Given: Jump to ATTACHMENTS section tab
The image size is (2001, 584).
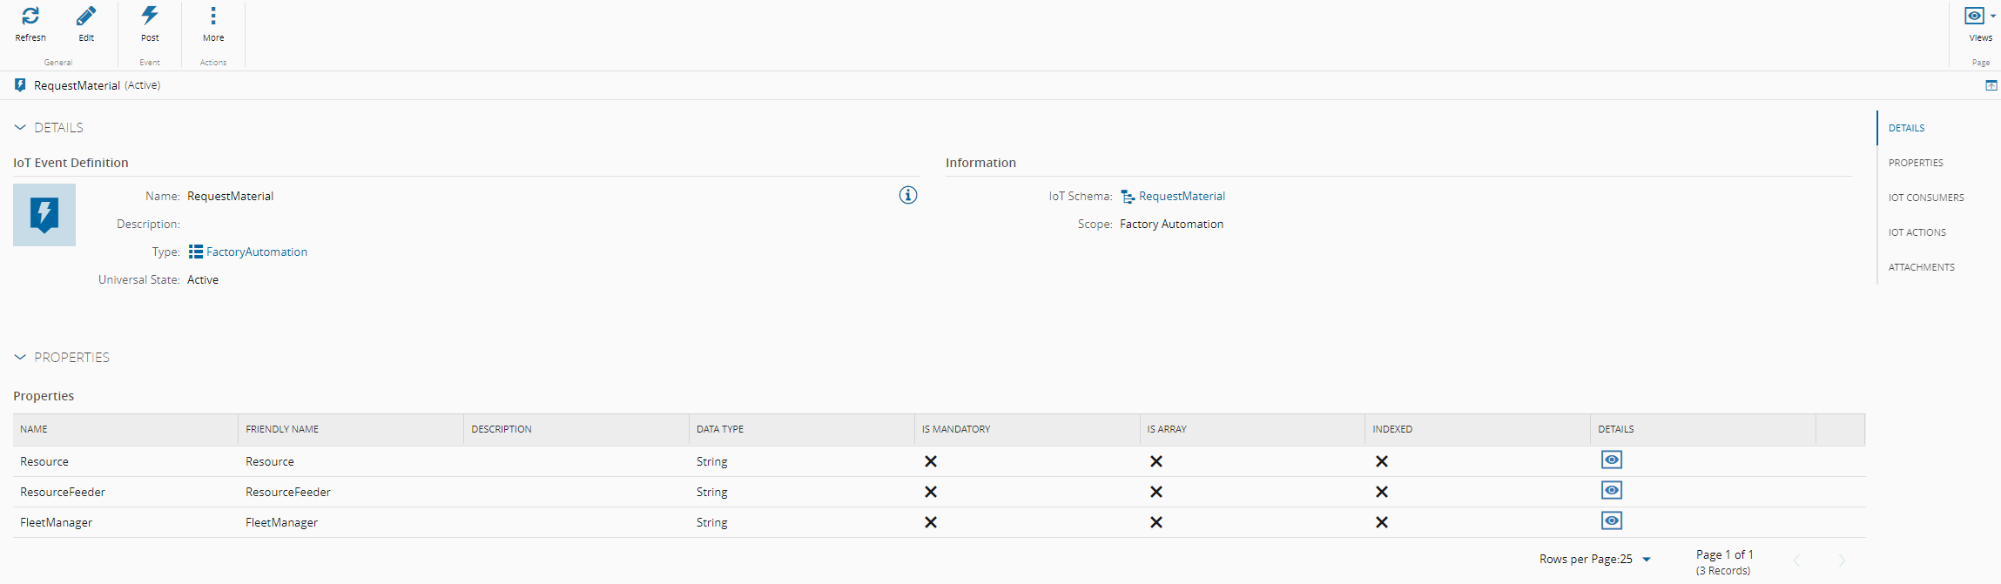Looking at the screenshot, I should [1921, 267].
